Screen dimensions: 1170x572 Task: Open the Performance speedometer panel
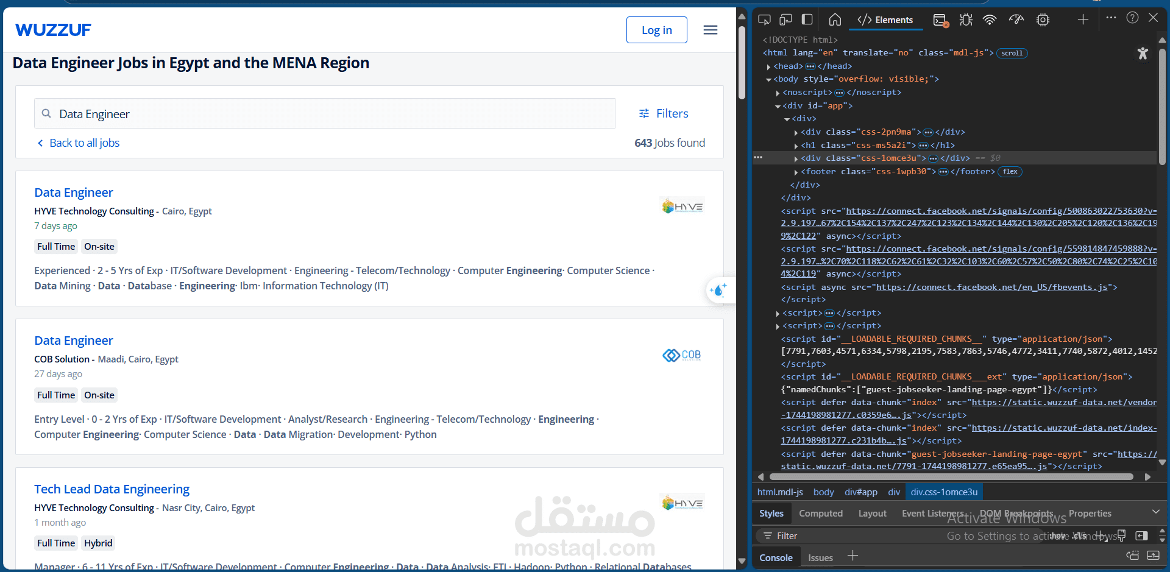point(1015,19)
